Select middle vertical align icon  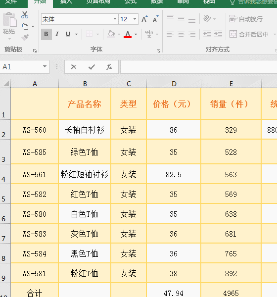point(181,19)
